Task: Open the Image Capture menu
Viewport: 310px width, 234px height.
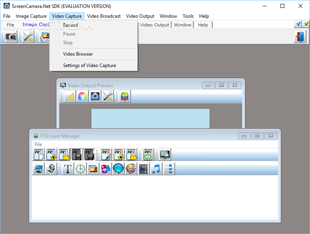Action: pyautogui.click(x=31, y=16)
